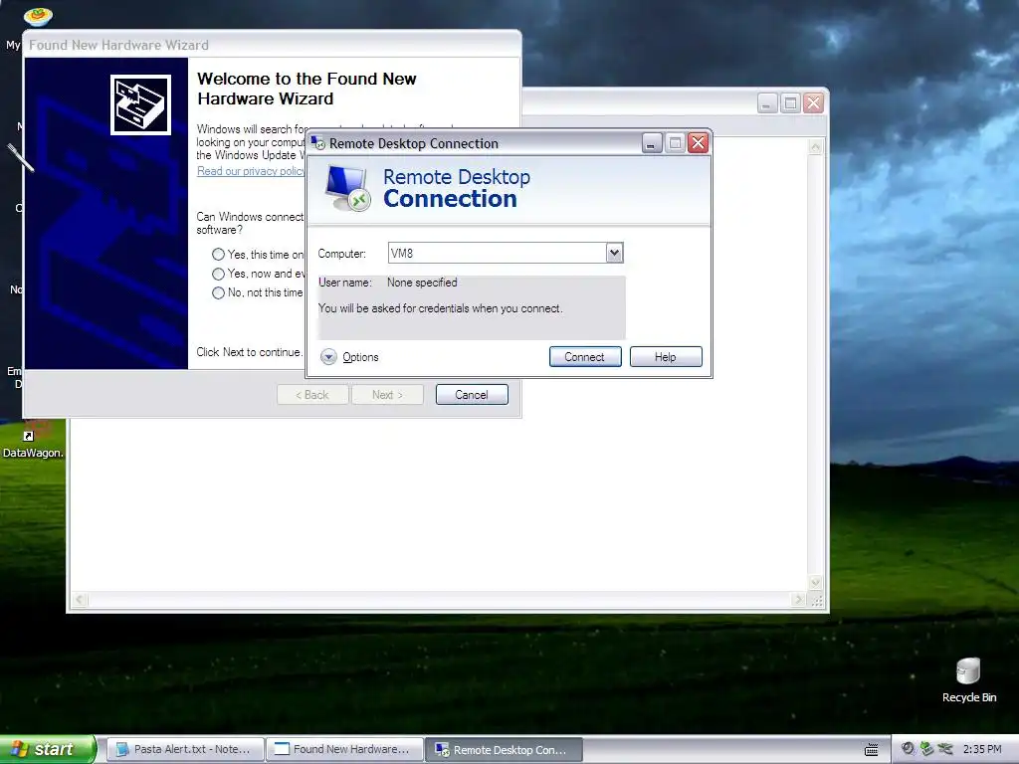Viewport: 1019px width, 764px height.
Task: Open the Recycle Bin desktop icon
Action: 968,679
